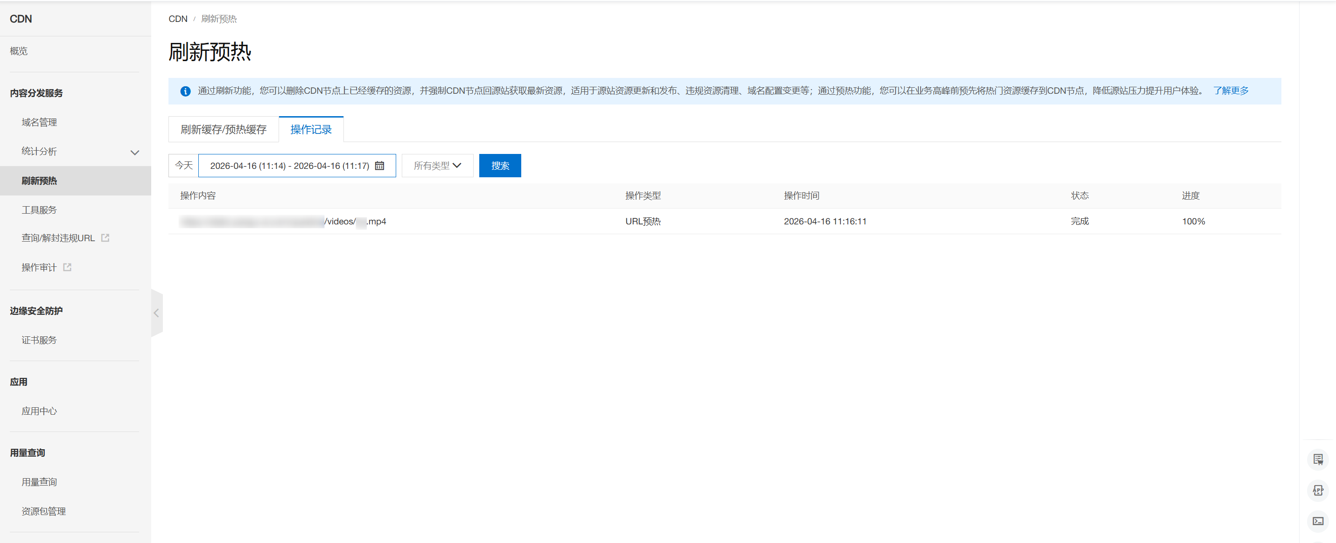This screenshot has width=1336, height=543.
Task: Open the APP download floating icon
Action: tap(1318, 490)
